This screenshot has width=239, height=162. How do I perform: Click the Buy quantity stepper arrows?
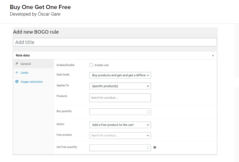148,112
